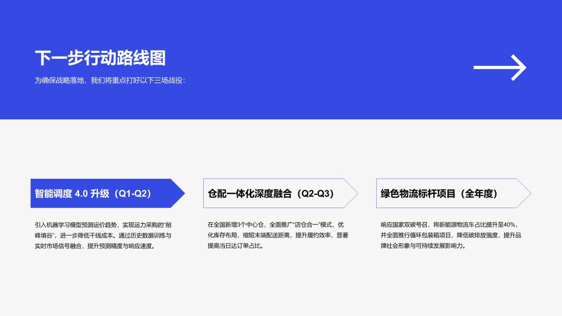
Task: Click the white right arrow icon
Action: tap(500, 68)
